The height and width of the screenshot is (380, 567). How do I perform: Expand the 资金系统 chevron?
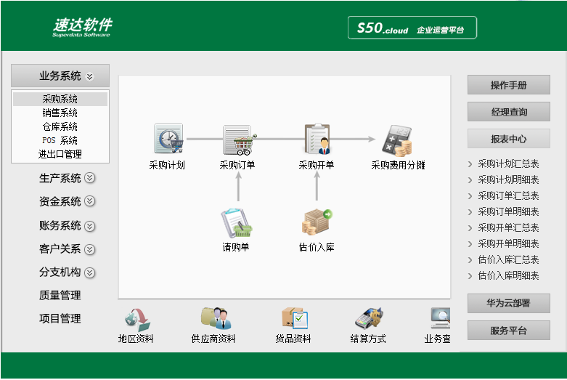click(x=90, y=201)
